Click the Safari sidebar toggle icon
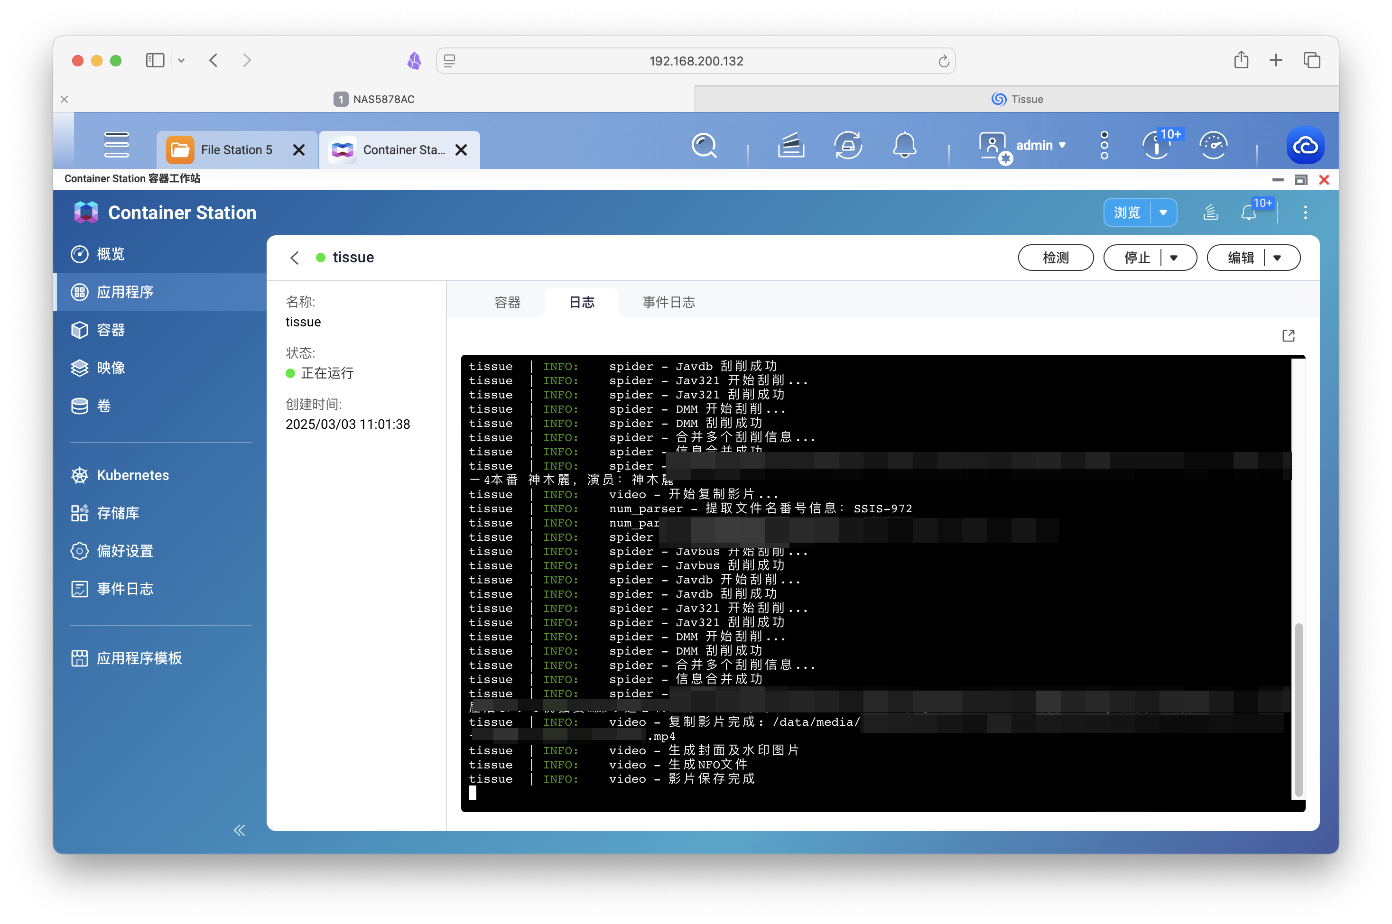 pos(155,61)
